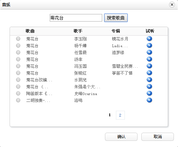Image resolution: width=178 pixels, height=147 pixels.
Task: Play 冯玉国's 菊花台 preview
Action: click(x=149, y=66)
